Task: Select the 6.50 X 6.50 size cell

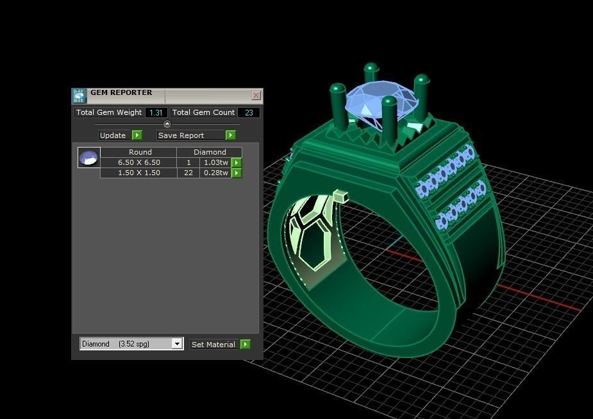Action: (x=139, y=162)
